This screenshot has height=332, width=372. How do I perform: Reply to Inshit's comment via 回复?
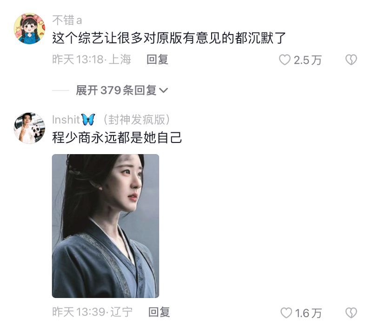point(159,312)
